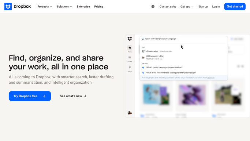The width and height of the screenshot is (250, 141).
Task: Click the globe language selector icon
Action: [x=153, y=7]
